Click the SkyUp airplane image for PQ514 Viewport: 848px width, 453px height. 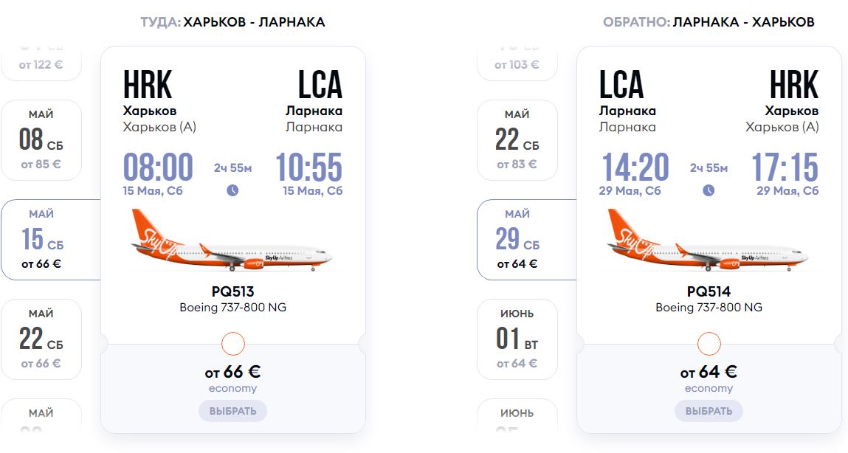tap(709, 241)
